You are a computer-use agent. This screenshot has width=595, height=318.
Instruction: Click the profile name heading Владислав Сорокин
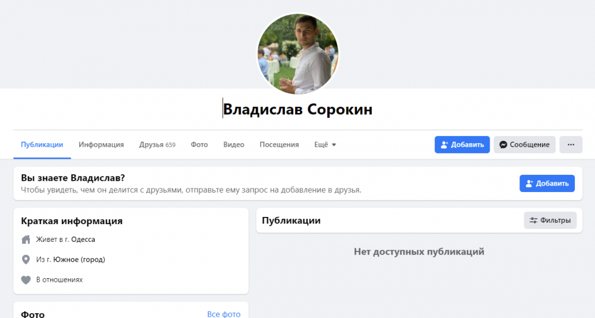pyautogui.click(x=297, y=110)
